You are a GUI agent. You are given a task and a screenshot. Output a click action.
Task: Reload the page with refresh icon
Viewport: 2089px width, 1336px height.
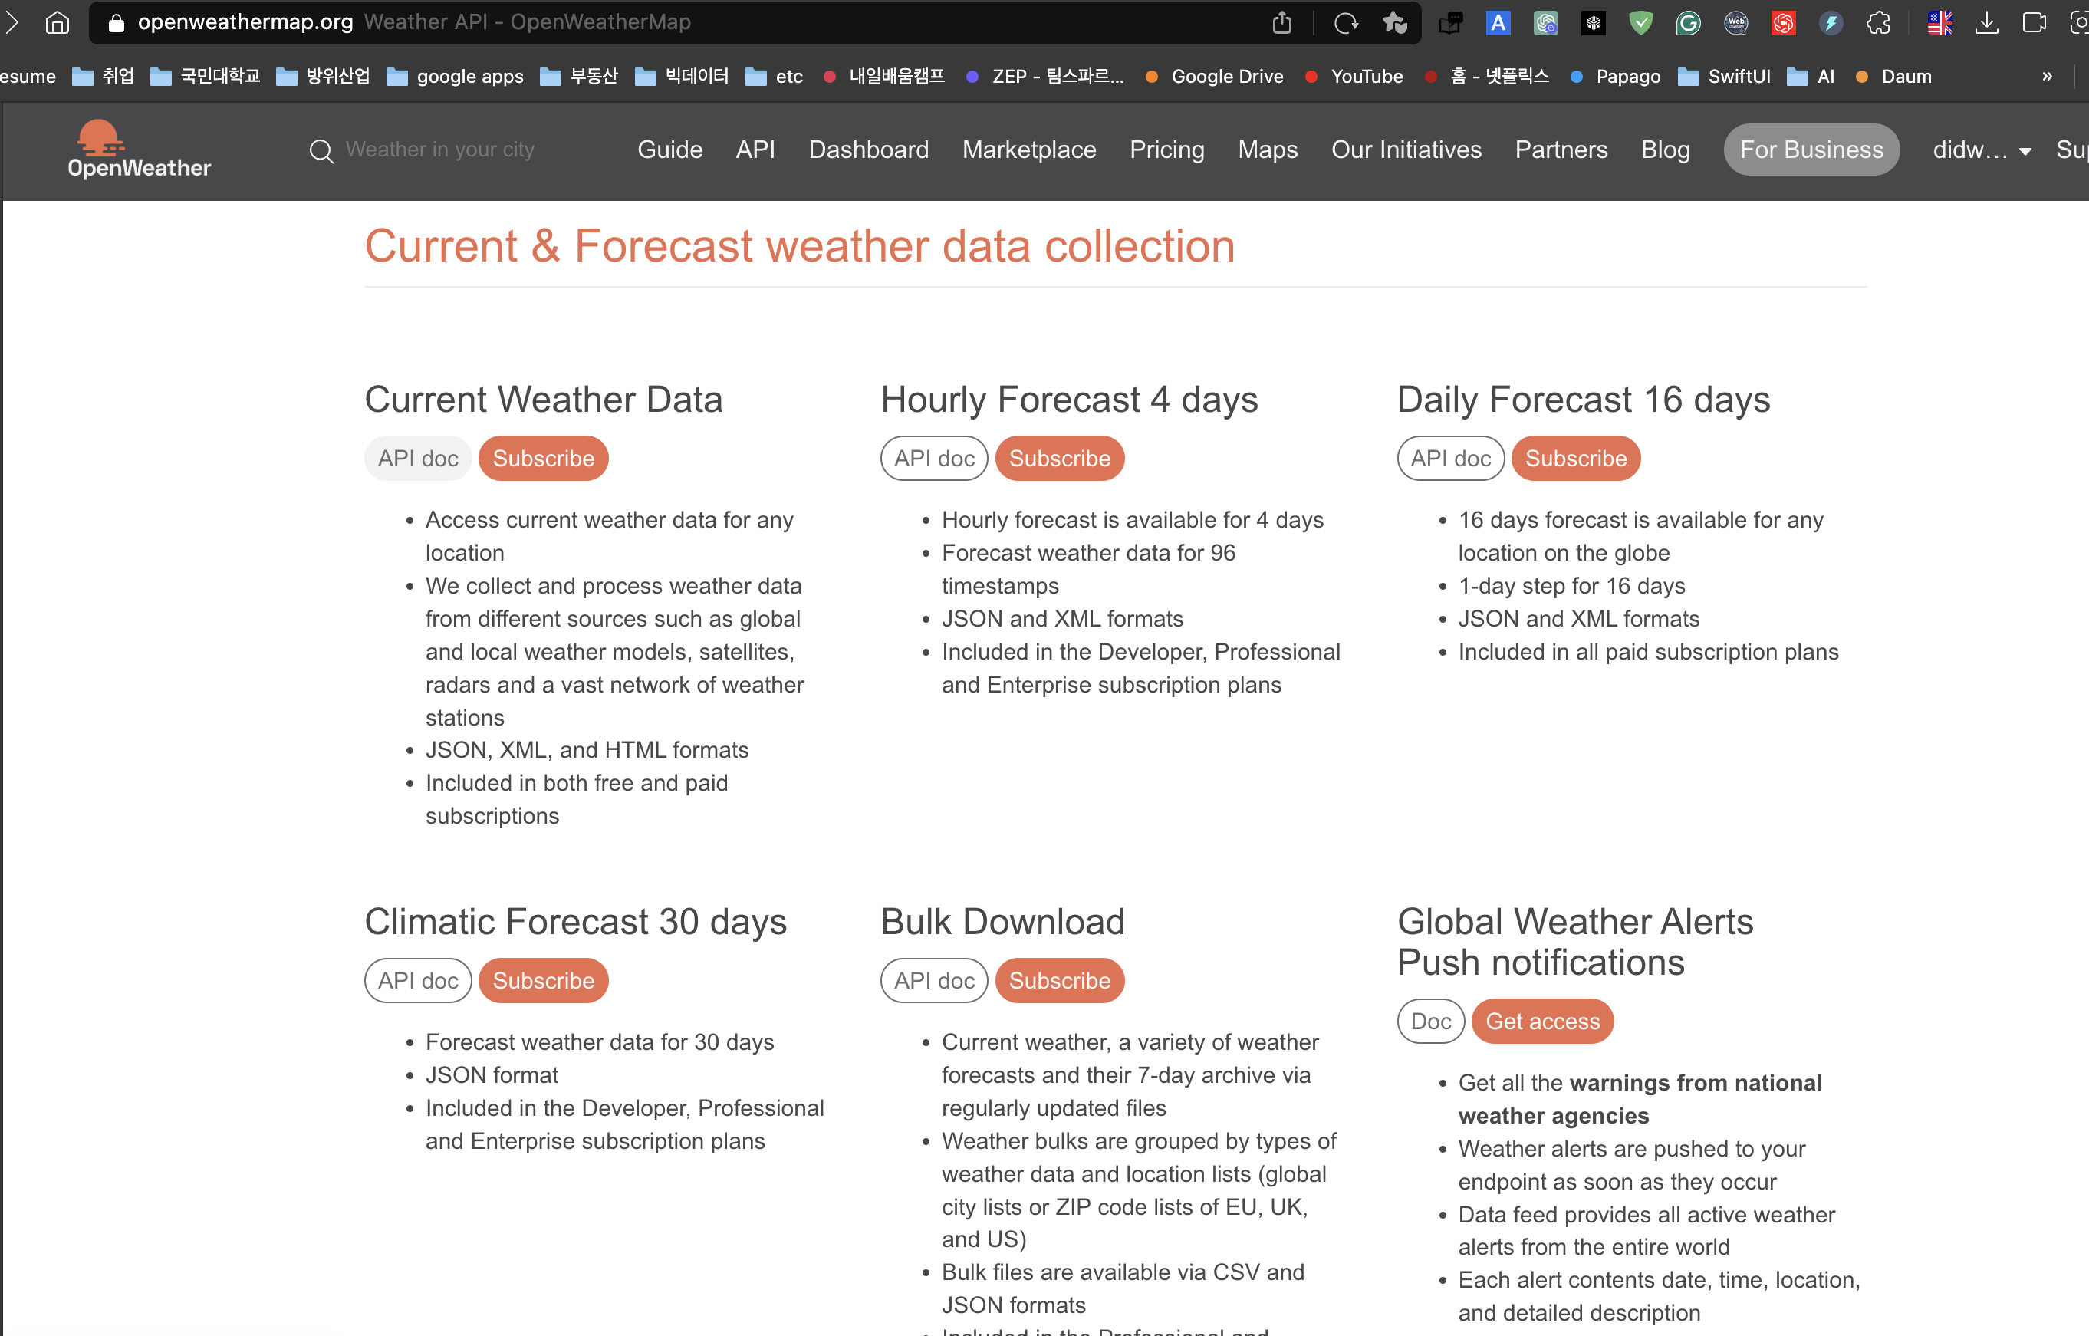(1346, 22)
